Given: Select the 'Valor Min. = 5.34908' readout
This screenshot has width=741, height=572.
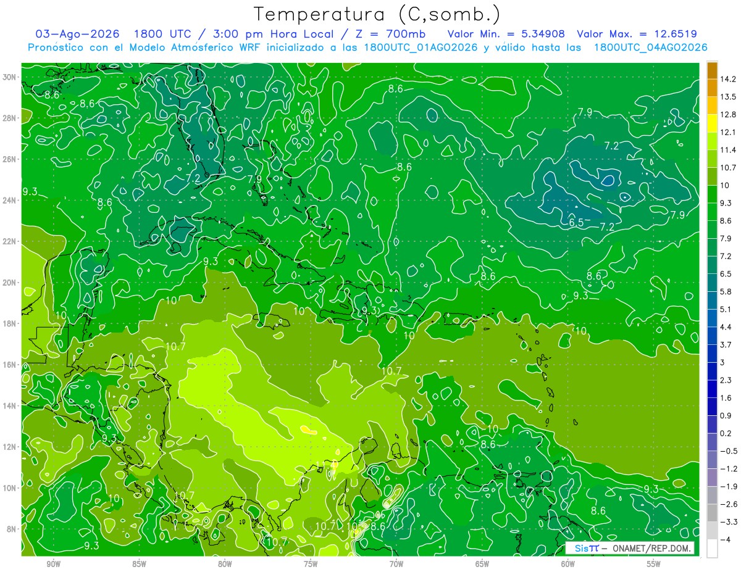Looking at the screenshot, I should coord(506,34).
